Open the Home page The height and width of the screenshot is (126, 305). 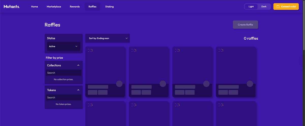[35, 7]
